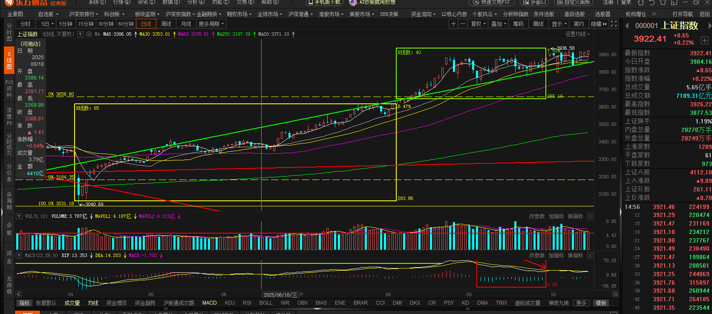Viewport: 712px width, 314px height.
Task: Expand 设置均线 dropdown
Action: [578, 34]
